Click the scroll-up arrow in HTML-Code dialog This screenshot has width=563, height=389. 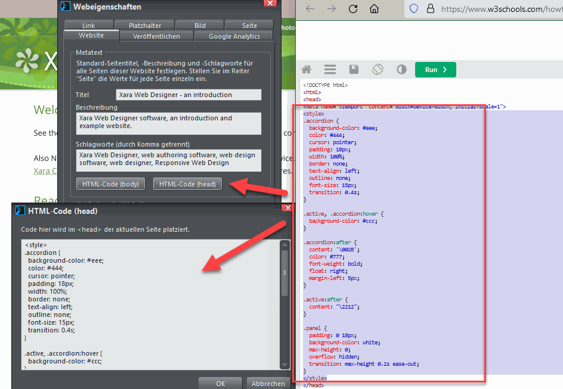[x=284, y=244]
